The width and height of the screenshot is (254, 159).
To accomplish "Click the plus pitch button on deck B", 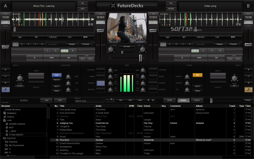I will [248, 83].
